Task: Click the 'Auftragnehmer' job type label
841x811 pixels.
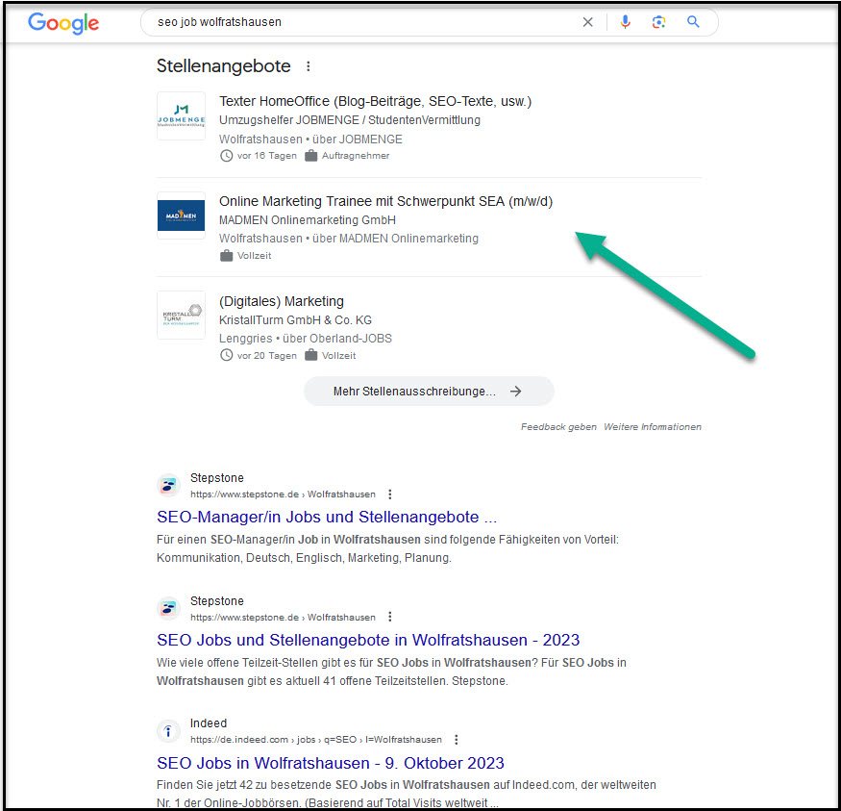Action: click(x=355, y=156)
